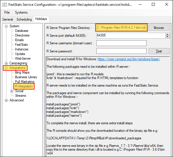
Task: Click the %LOCALAPPDATA% temp path text
Action: [x=94, y=138]
